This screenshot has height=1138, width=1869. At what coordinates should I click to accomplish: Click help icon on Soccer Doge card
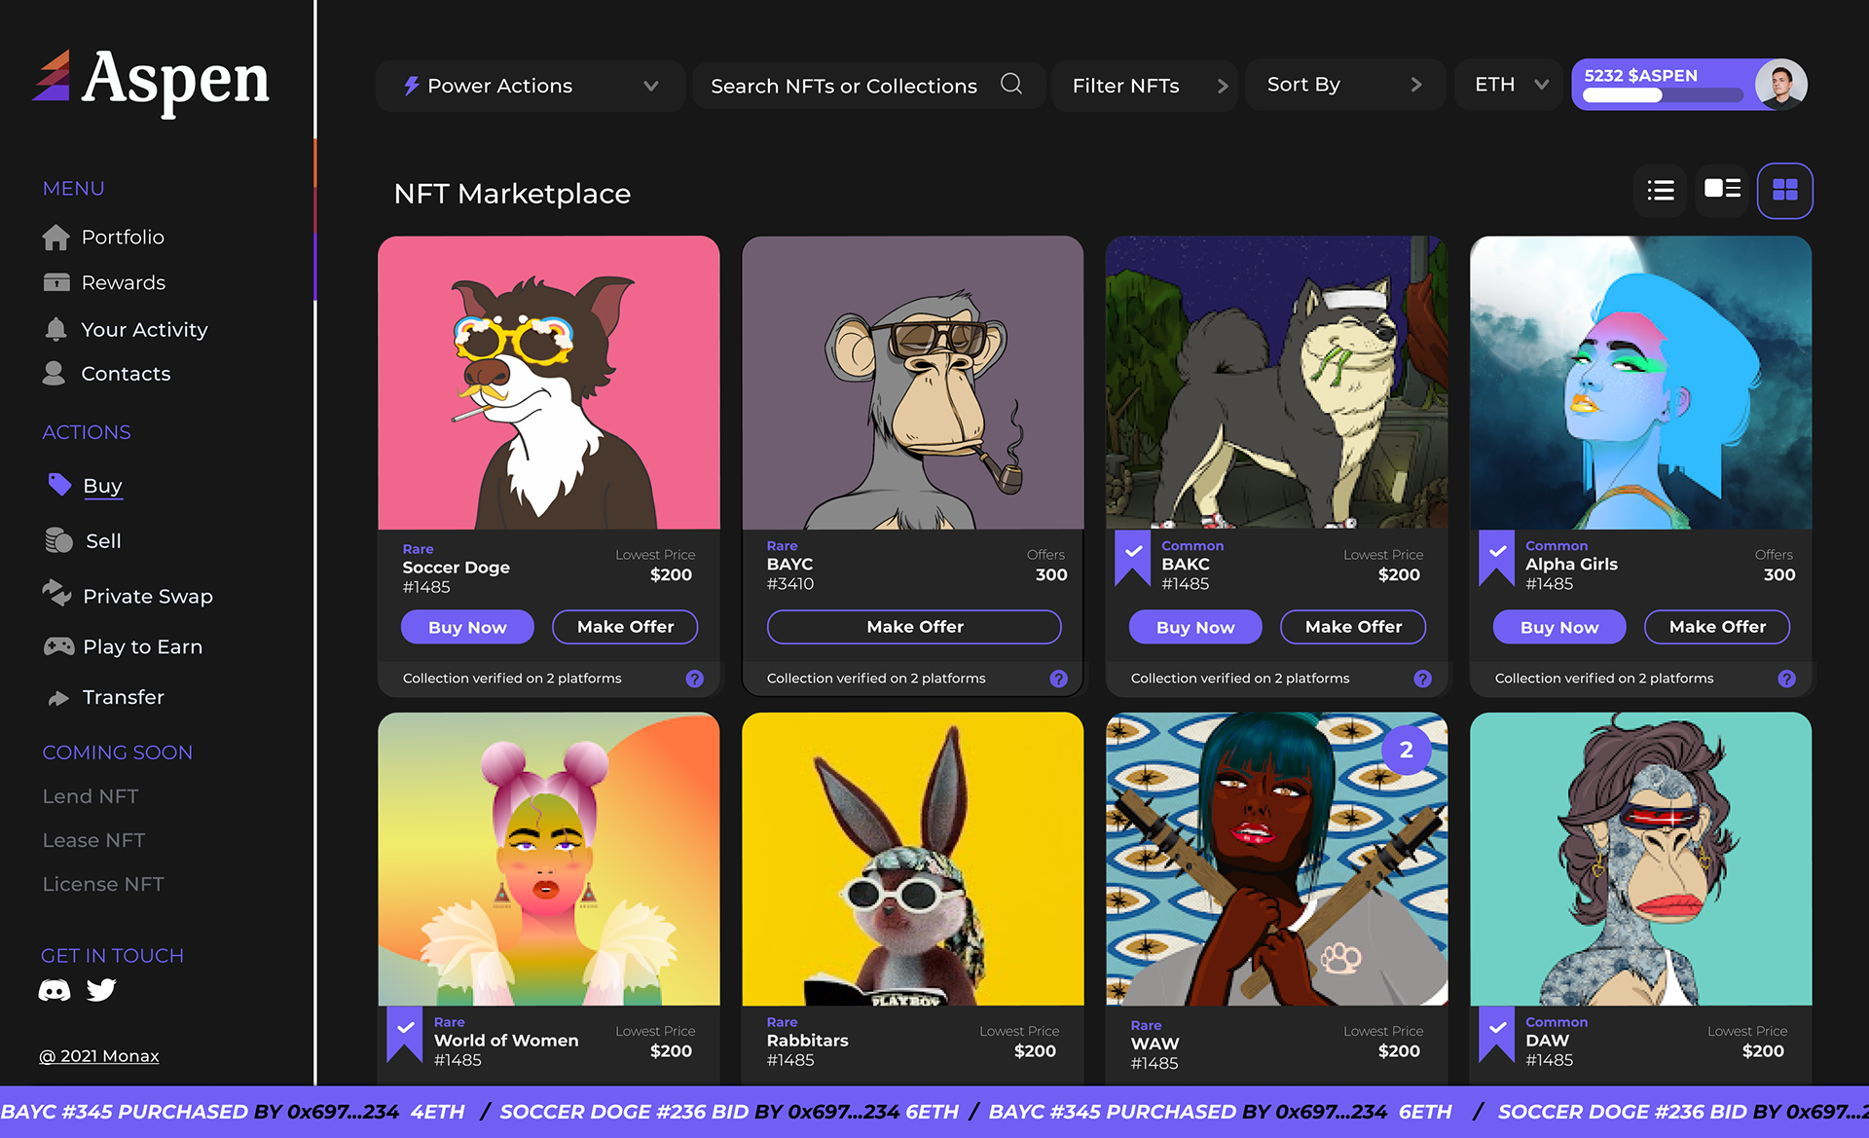694,679
